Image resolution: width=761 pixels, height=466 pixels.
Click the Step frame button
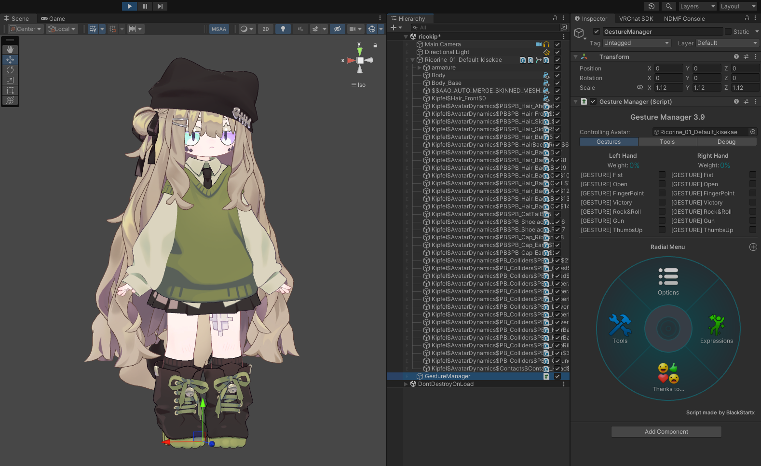click(160, 6)
